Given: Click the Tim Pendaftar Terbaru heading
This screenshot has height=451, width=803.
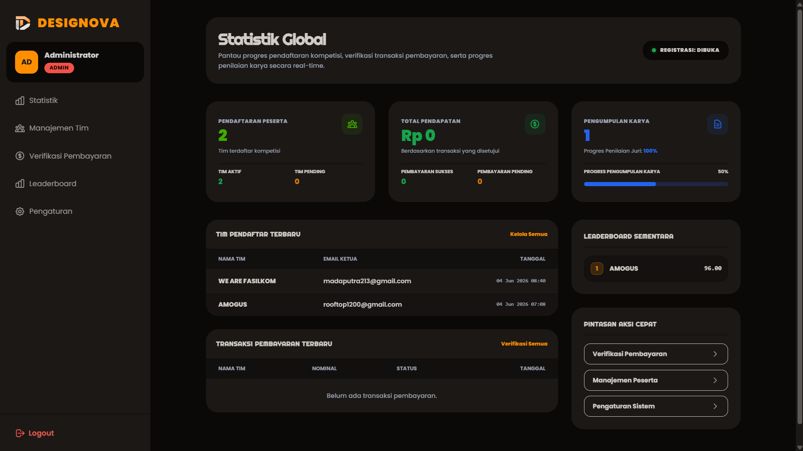Looking at the screenshot, I should pos(258,234).
